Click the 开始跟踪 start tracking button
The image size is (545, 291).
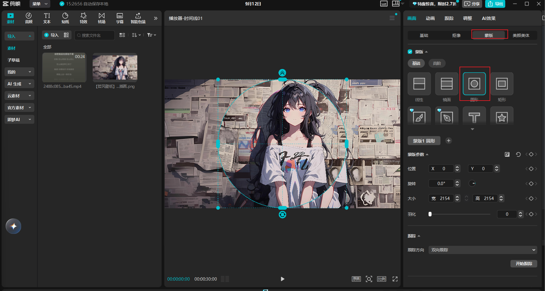point(524,264)
